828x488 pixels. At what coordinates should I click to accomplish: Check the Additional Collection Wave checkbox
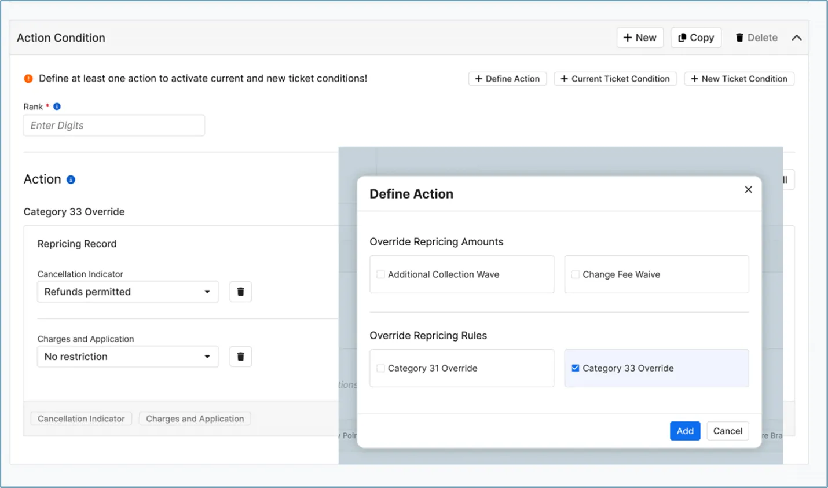coord(380,274)
